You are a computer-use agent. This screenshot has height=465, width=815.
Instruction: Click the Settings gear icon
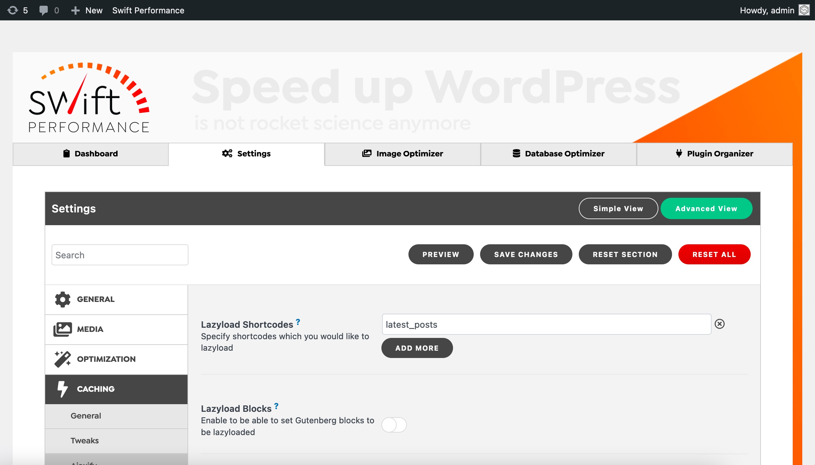click(x=227, y=153)
